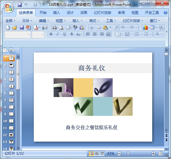Screen dimensions: 171x159
Task: Open Print Preview magnifier icon
Action: (61, 28)
